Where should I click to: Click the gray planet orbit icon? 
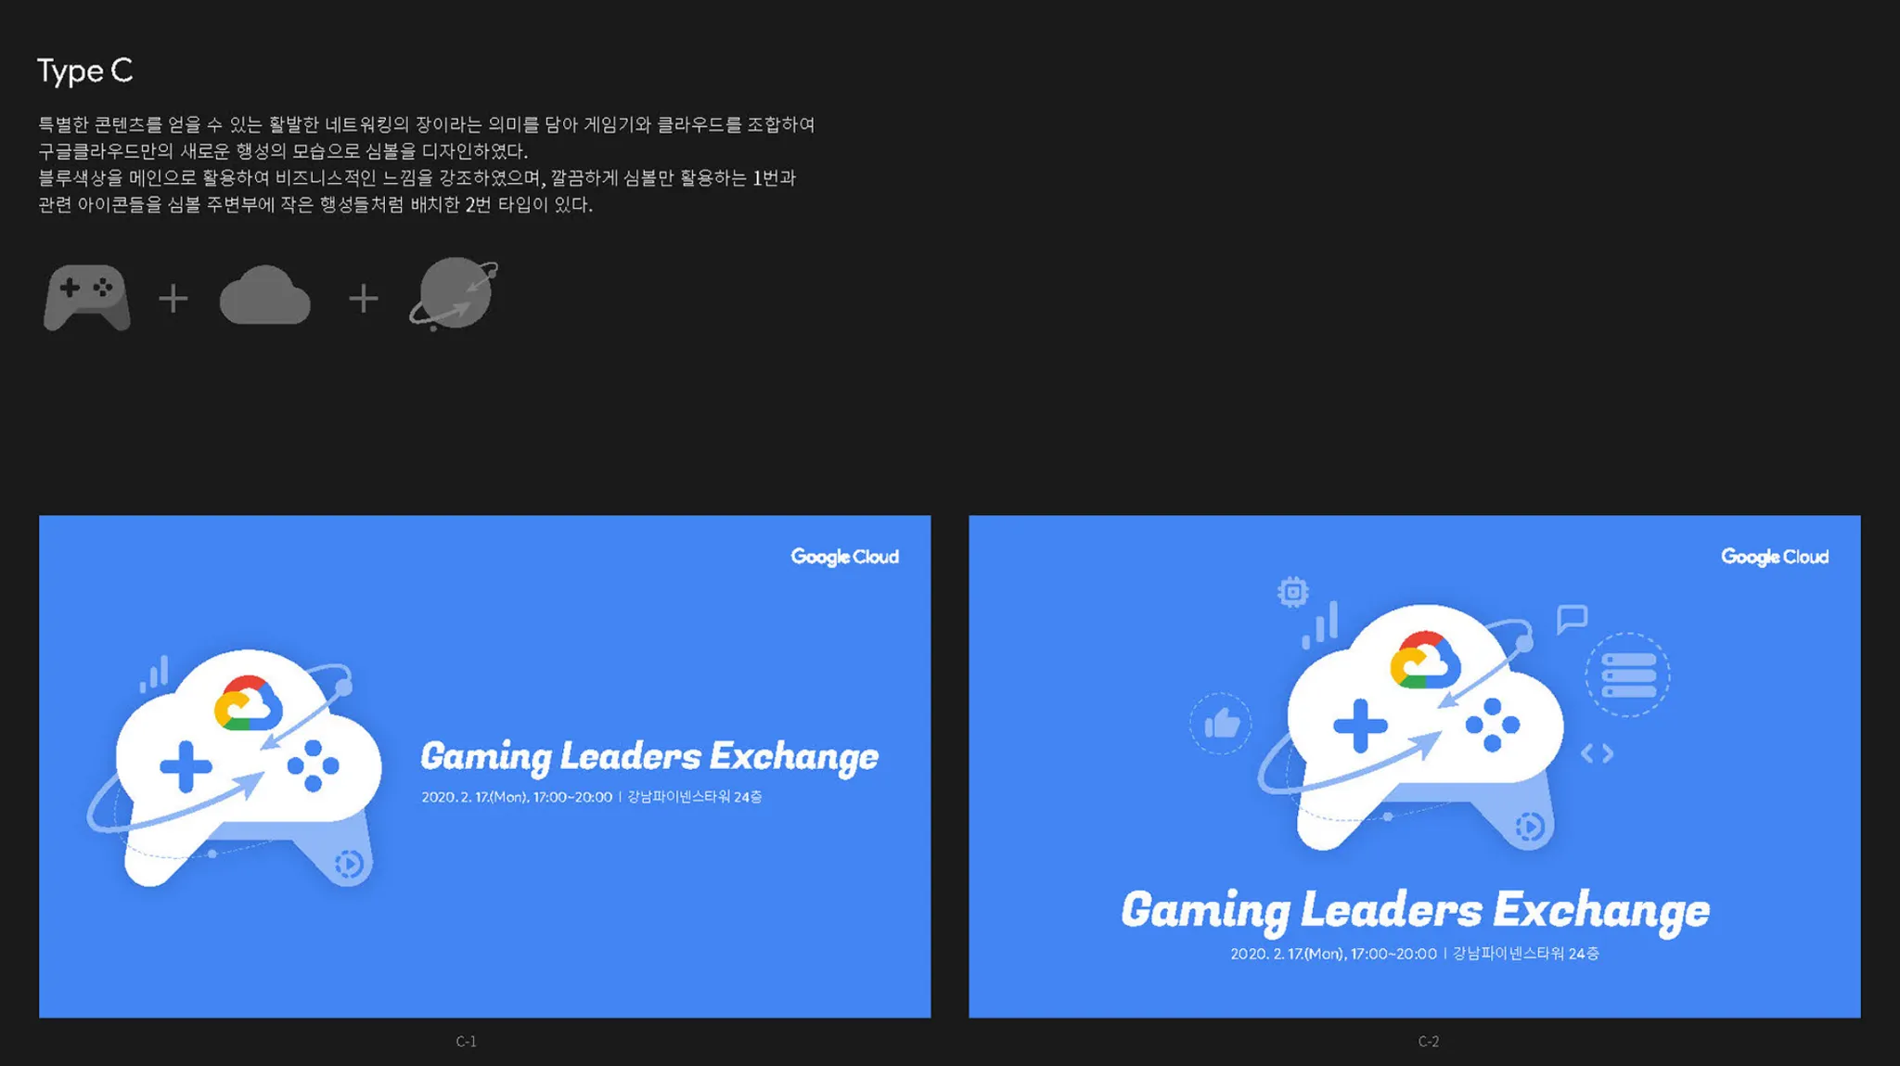pos(454,294)
